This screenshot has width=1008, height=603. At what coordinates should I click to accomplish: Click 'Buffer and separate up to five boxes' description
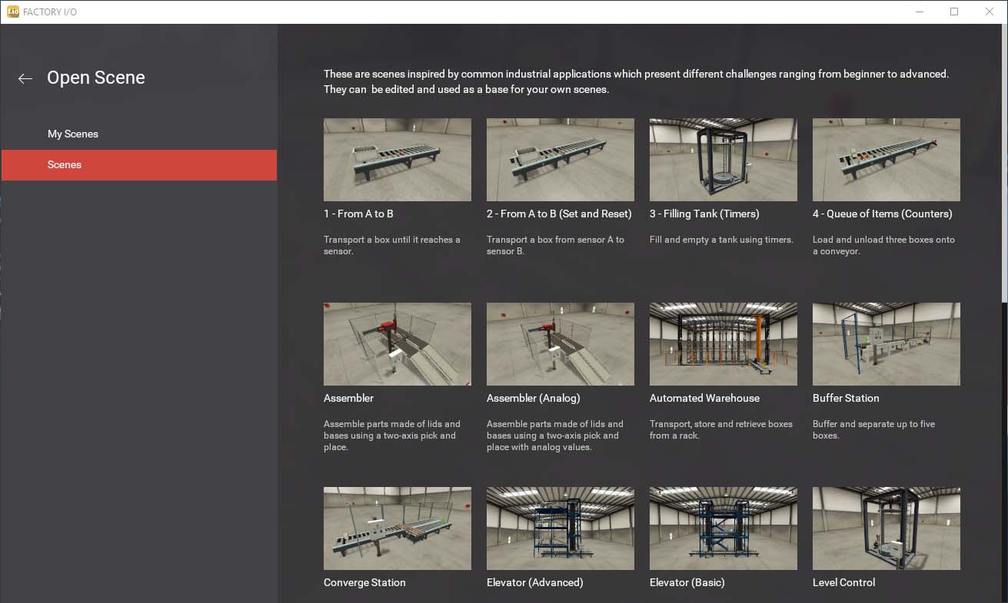pos(873,429)
